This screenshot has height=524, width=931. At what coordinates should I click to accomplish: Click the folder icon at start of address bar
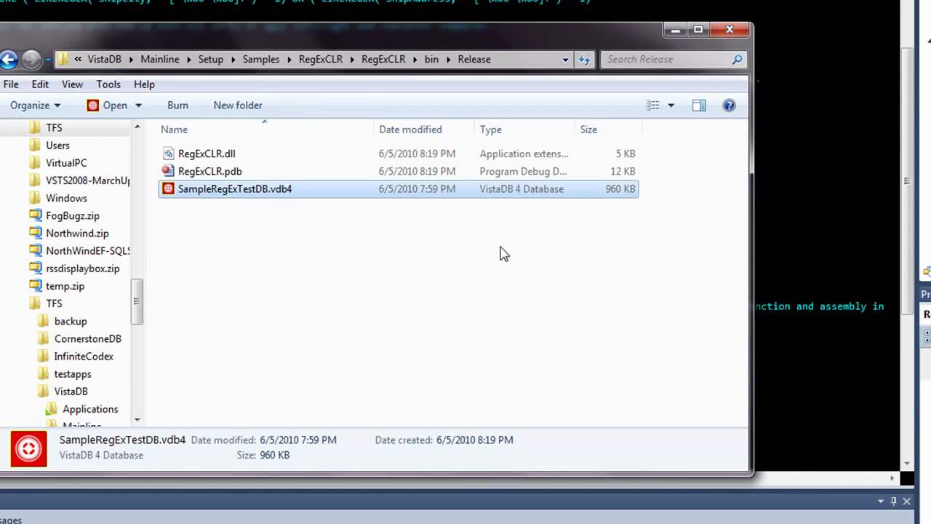pos(63,60)
